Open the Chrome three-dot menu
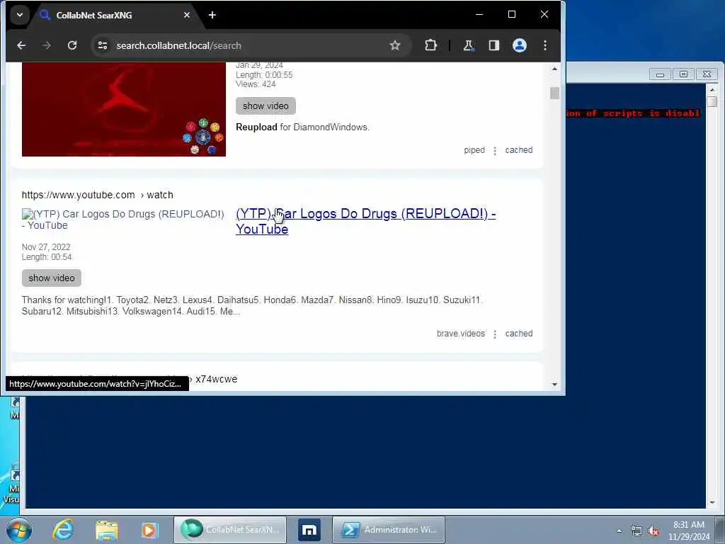The image size is (725, 544). pyautogui.click(x=545, y=45)
